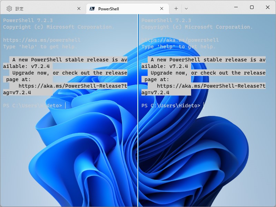Click 'page at:' text in left pane
The height and width of the screenshot is (207, 276).
tap(18, 79)
